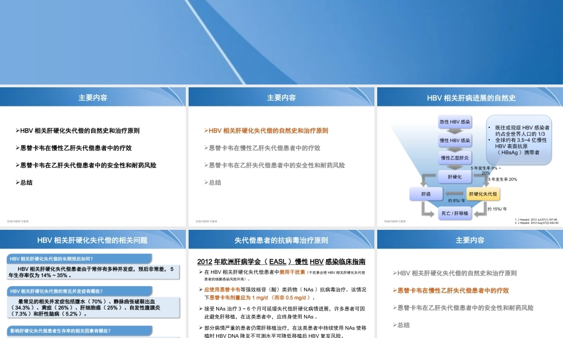Select the 急性 HBV 感染 flowchart box
The width and height of the screenshot is (563, 338).
click(x=456, y=121)
